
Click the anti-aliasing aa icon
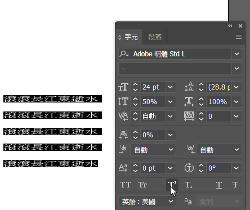coord(188,202)
